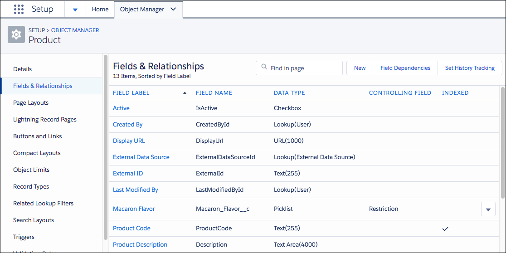Go to Lightning Record Pages
Screen dimensions: 506x253
point(45,120)
